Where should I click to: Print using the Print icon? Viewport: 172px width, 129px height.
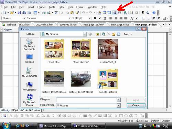click(44, 13)
